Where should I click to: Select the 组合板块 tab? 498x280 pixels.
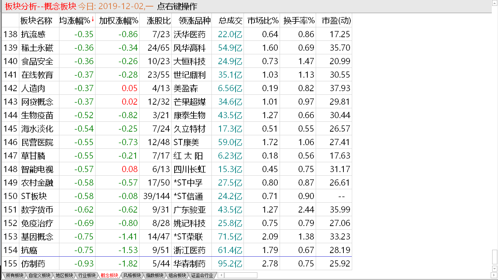(x=177, y=275)
